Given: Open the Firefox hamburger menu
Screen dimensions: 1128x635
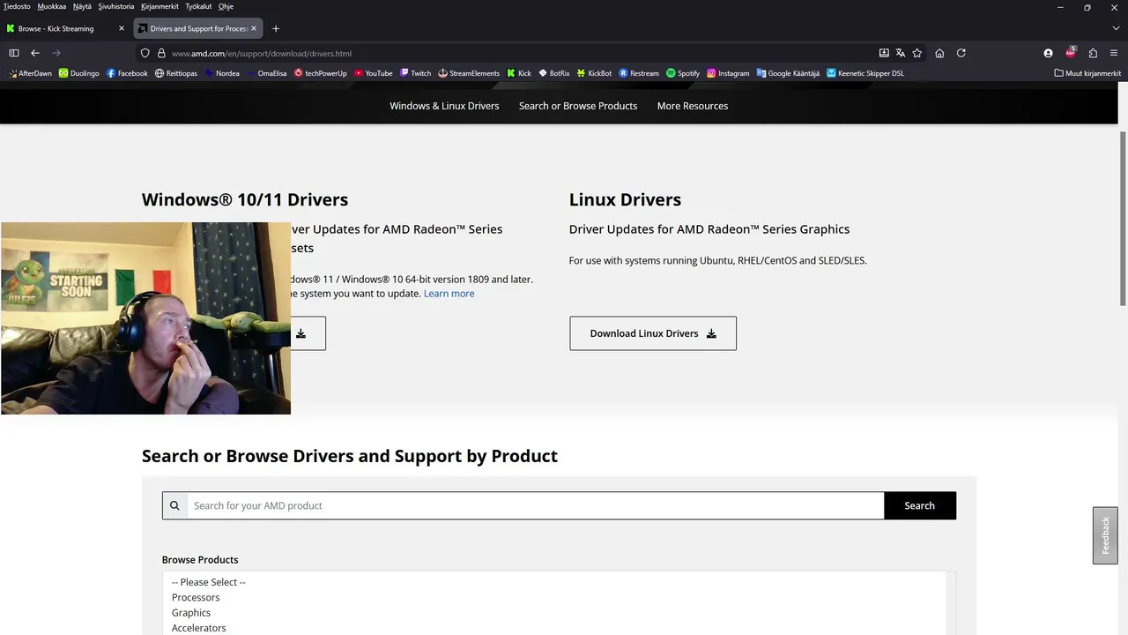Looking at the screenshot, I should click(x=1115, y=53).
